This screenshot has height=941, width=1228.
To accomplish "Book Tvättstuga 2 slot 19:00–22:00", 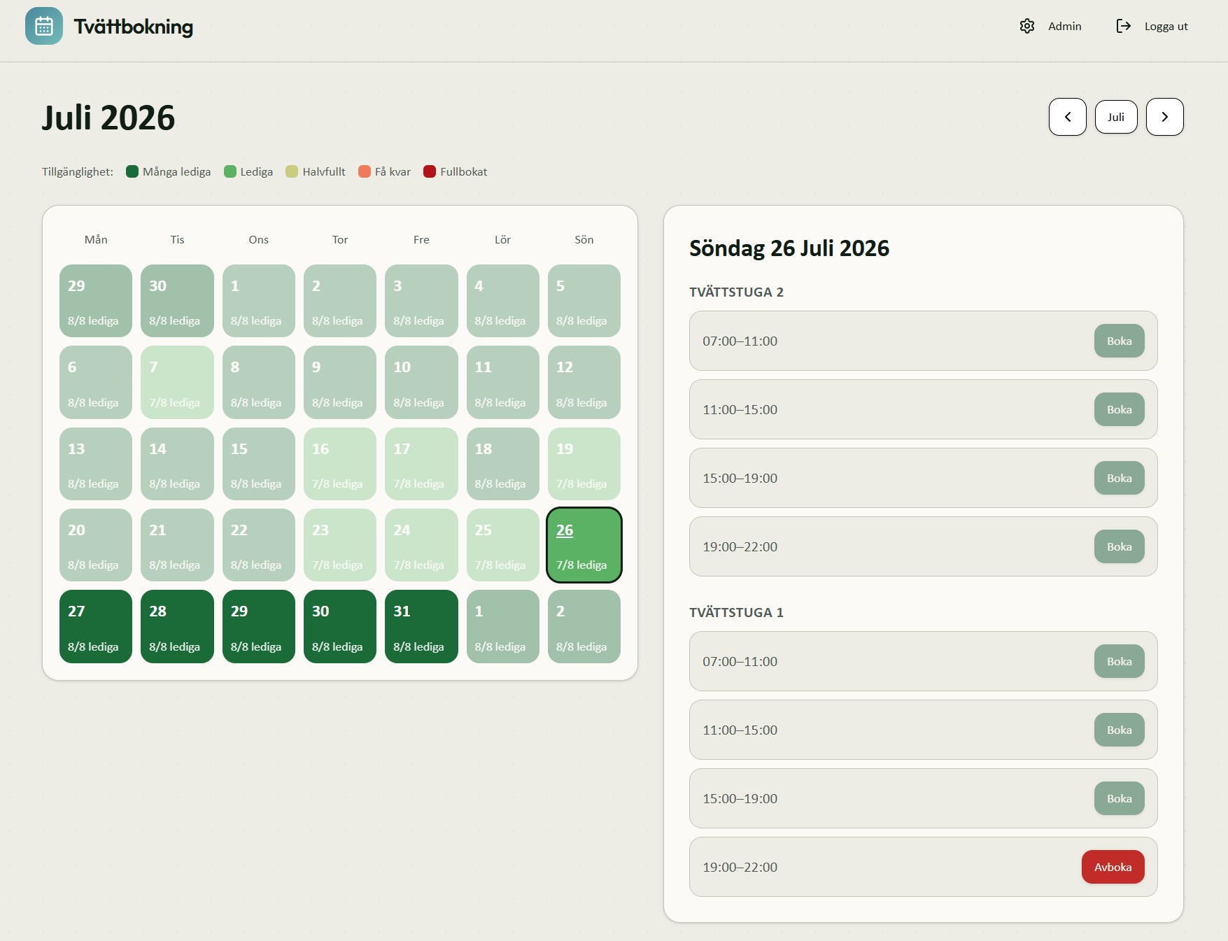I will tap(1119, 546).
